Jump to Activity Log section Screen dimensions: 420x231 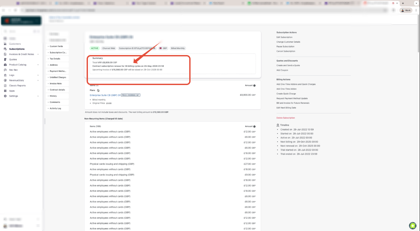tap(55, 108)
